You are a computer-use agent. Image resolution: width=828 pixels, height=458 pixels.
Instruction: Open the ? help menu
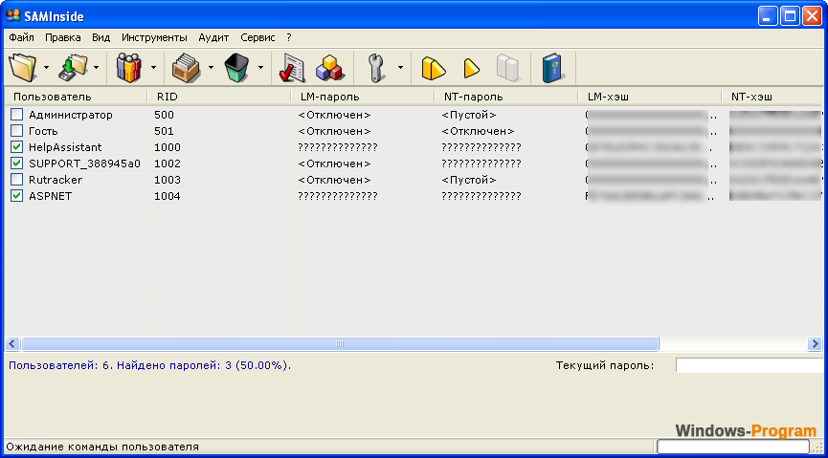pos(289,37)
